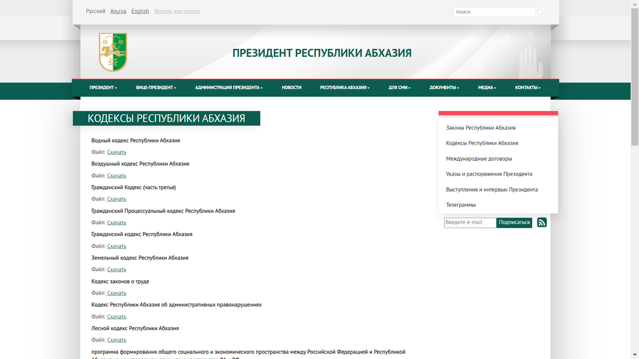Switch language to English
Viewport: 639px width, 359px height.
pos(140,11)
